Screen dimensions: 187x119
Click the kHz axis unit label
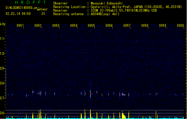tap(3, 24)
